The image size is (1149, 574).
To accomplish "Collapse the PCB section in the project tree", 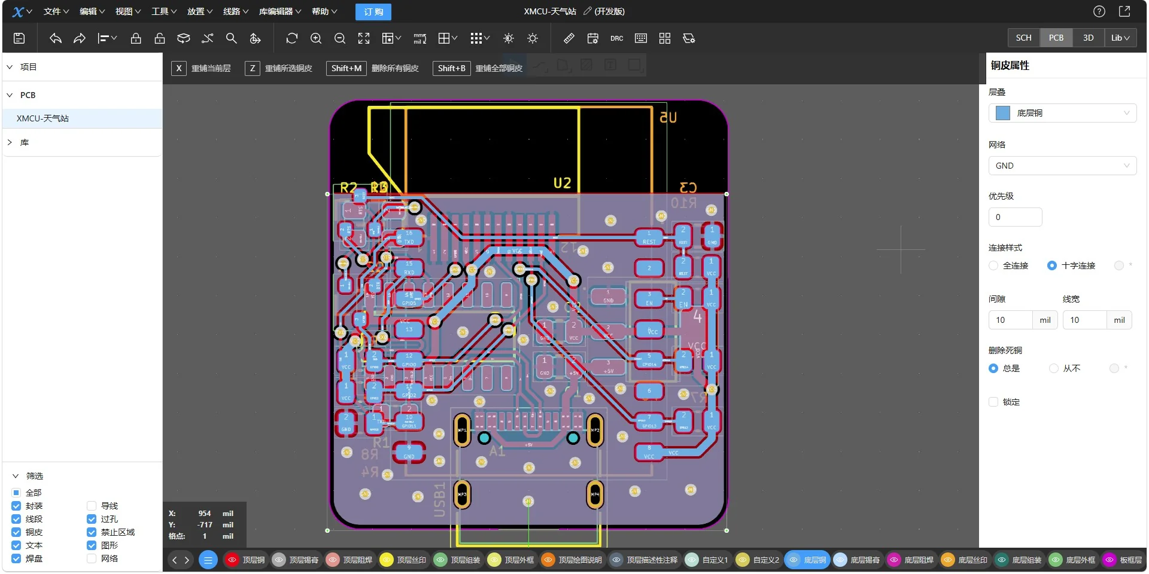I will tap(10, 95).
